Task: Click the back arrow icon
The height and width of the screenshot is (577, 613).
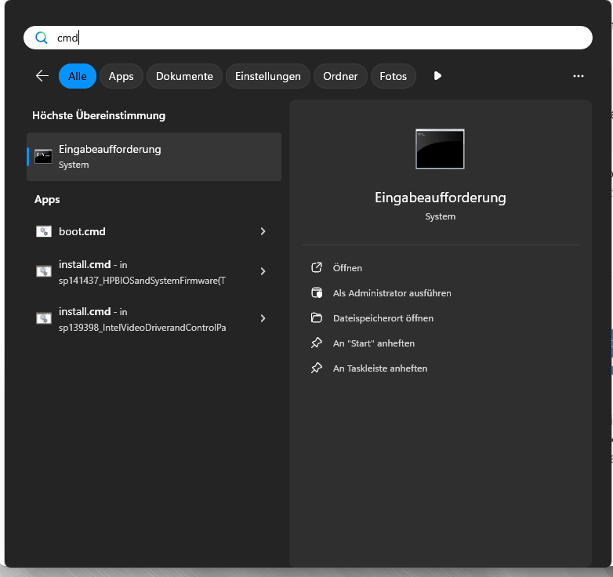Action: [42, 76]
